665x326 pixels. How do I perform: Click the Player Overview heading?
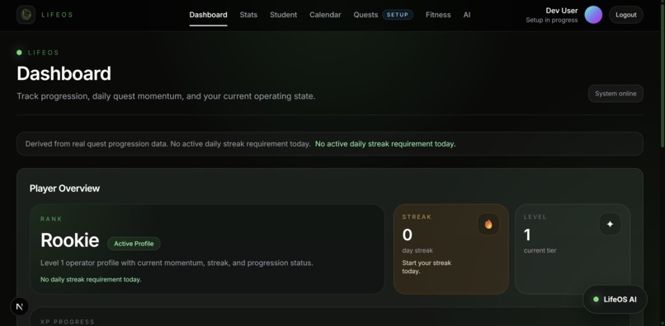pos(65,189)
